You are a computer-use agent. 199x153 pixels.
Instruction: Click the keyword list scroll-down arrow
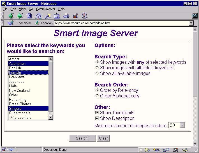click(x=51, y=117)
